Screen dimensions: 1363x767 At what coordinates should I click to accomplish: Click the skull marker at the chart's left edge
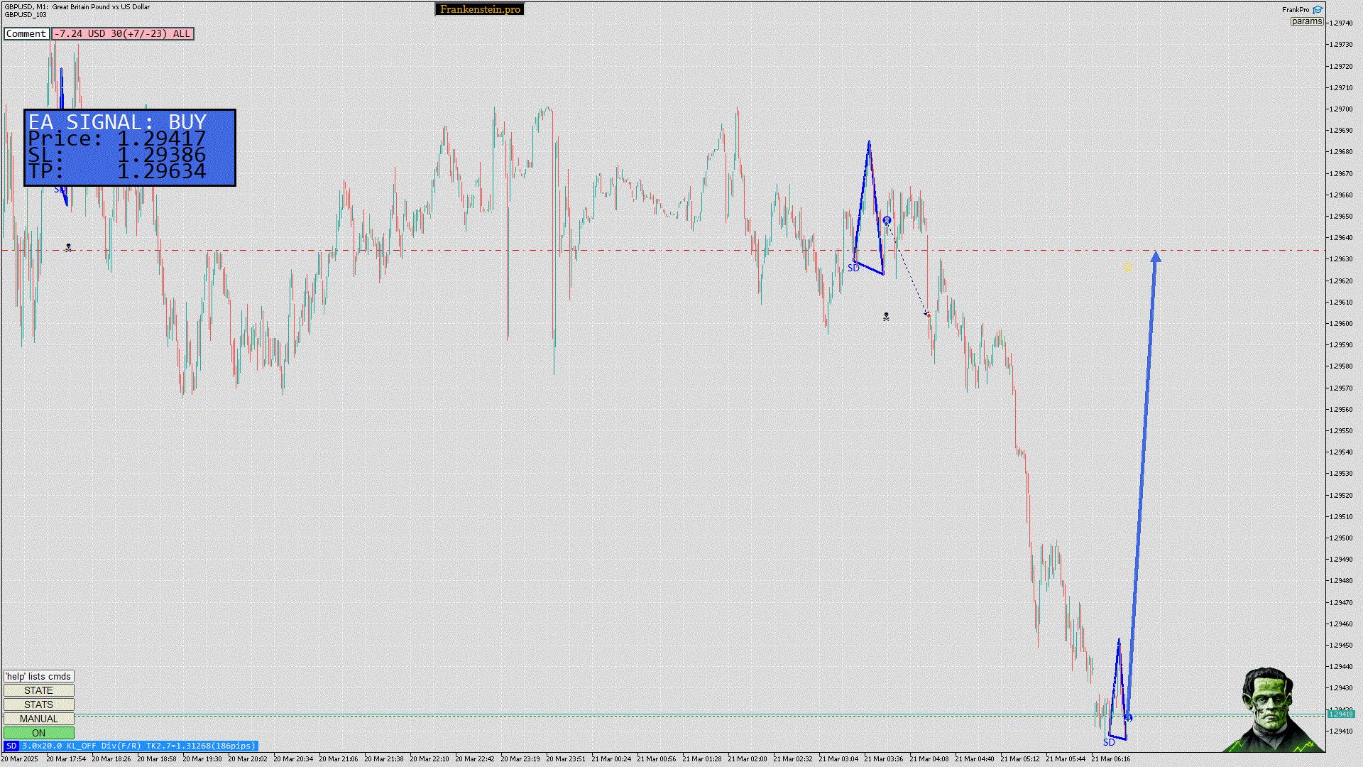pyautogui.click(x=68, y=248)
